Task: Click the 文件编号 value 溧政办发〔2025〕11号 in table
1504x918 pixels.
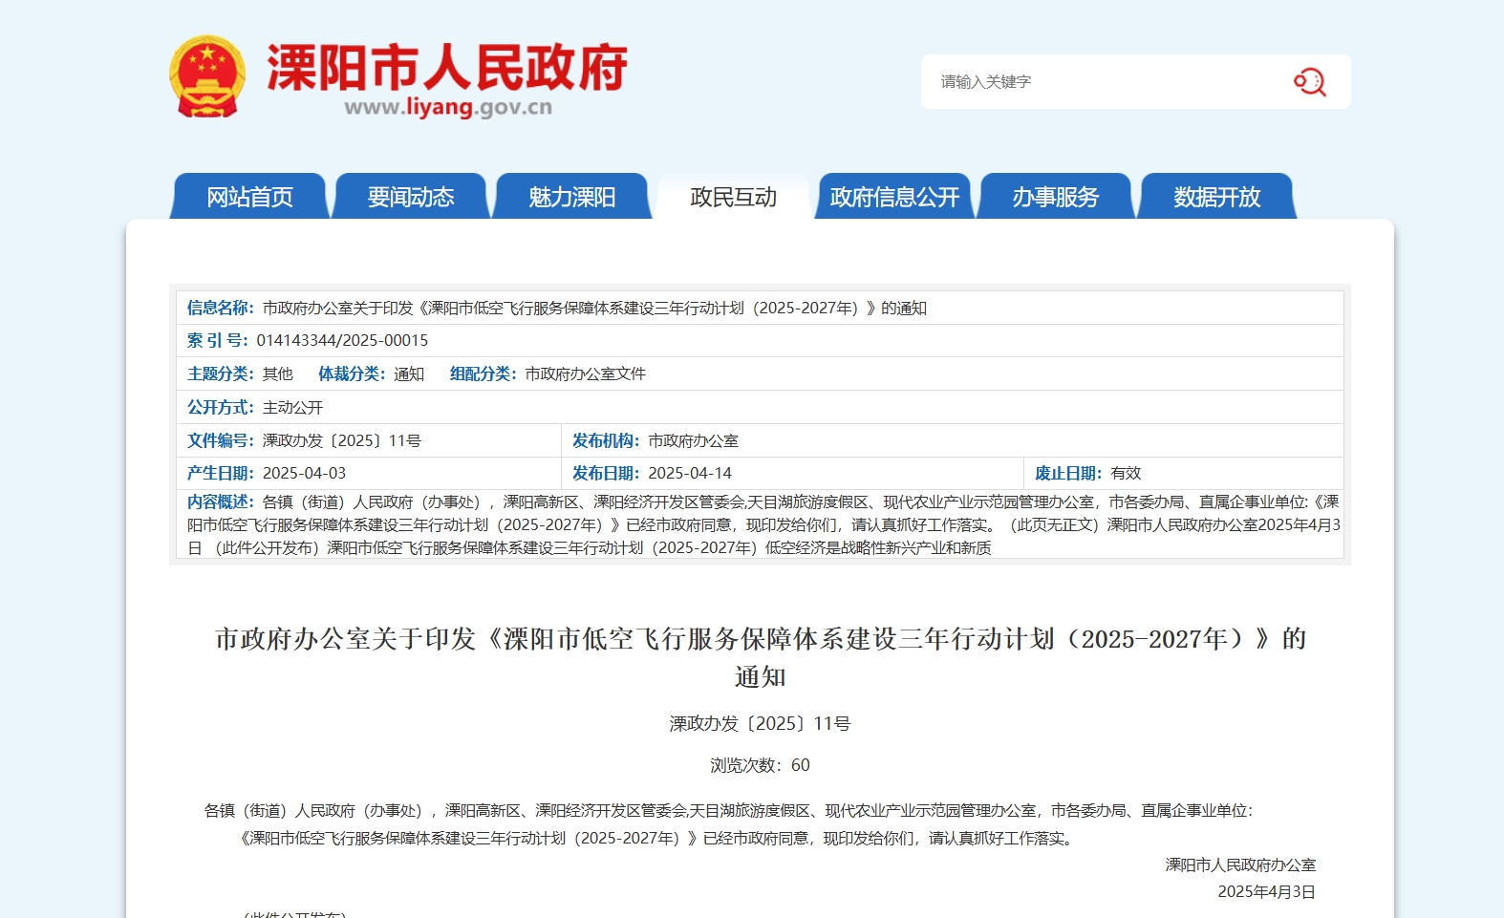Action: pos(341,440)
